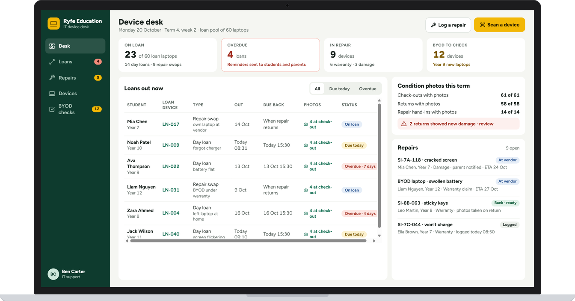The height and width of the screenshot is (301, 575).
Task: Open loan device LN-017
Action: pos(171,124)
